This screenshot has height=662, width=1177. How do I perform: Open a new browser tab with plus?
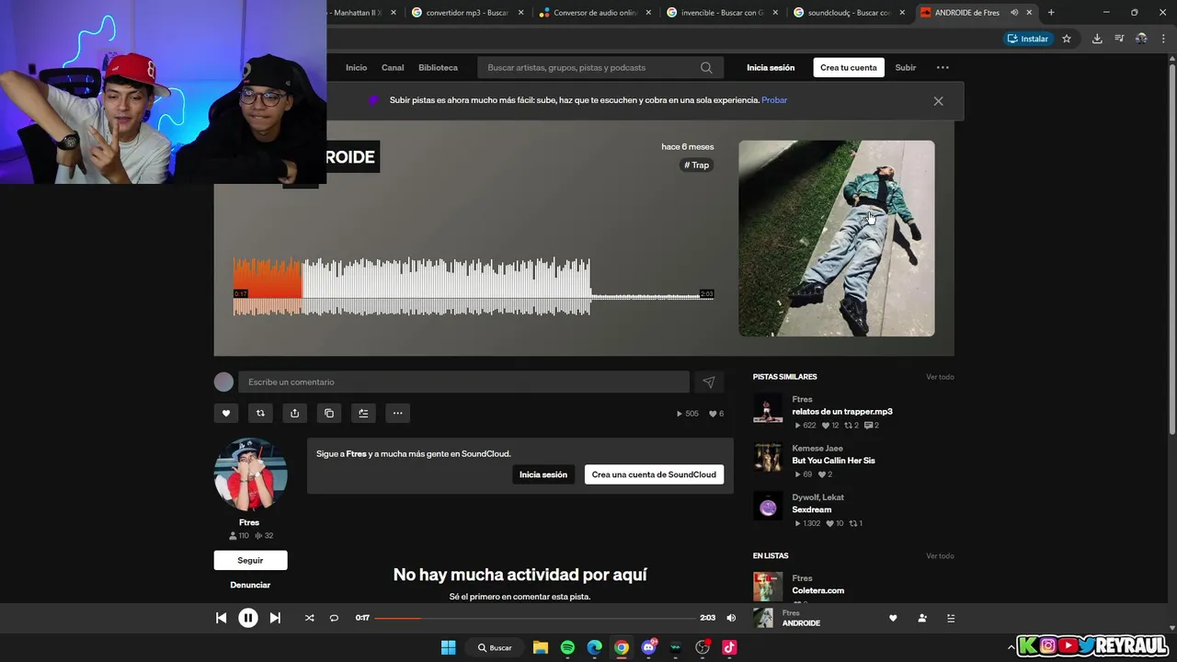pos(1051,13)
